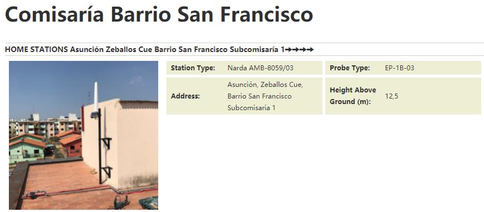Select the Asunción breadcrumb item

[87, 49]
